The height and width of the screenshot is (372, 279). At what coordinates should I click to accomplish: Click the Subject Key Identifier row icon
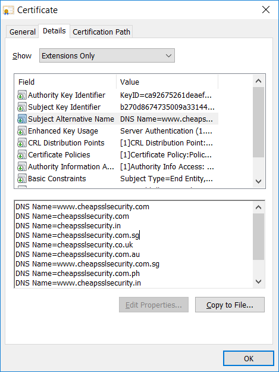pyautogui.click(x=22, y=107)
